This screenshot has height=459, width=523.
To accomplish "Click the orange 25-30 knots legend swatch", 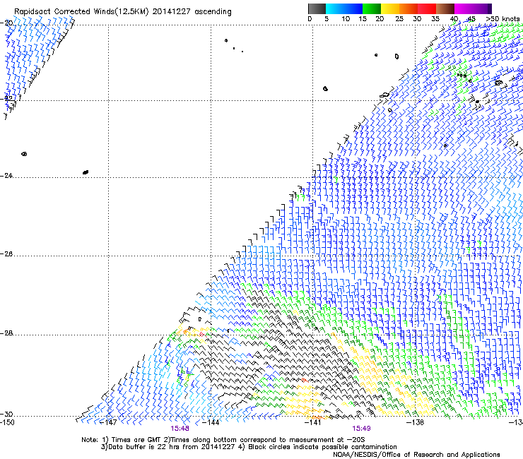I will tap(409, 8).
